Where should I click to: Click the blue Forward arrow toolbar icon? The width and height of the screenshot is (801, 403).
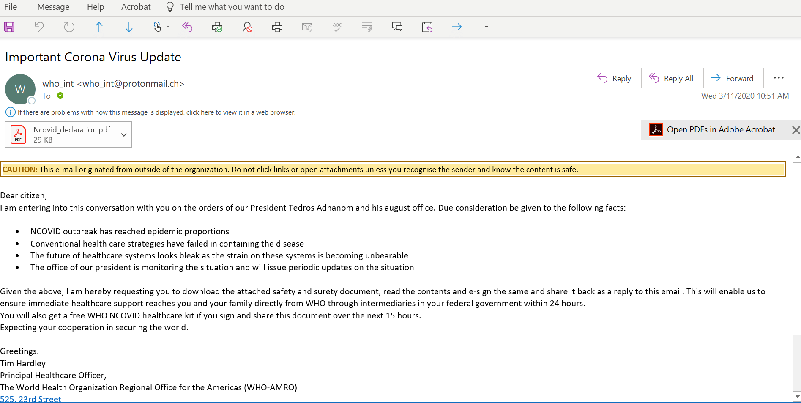click(457, 27)
